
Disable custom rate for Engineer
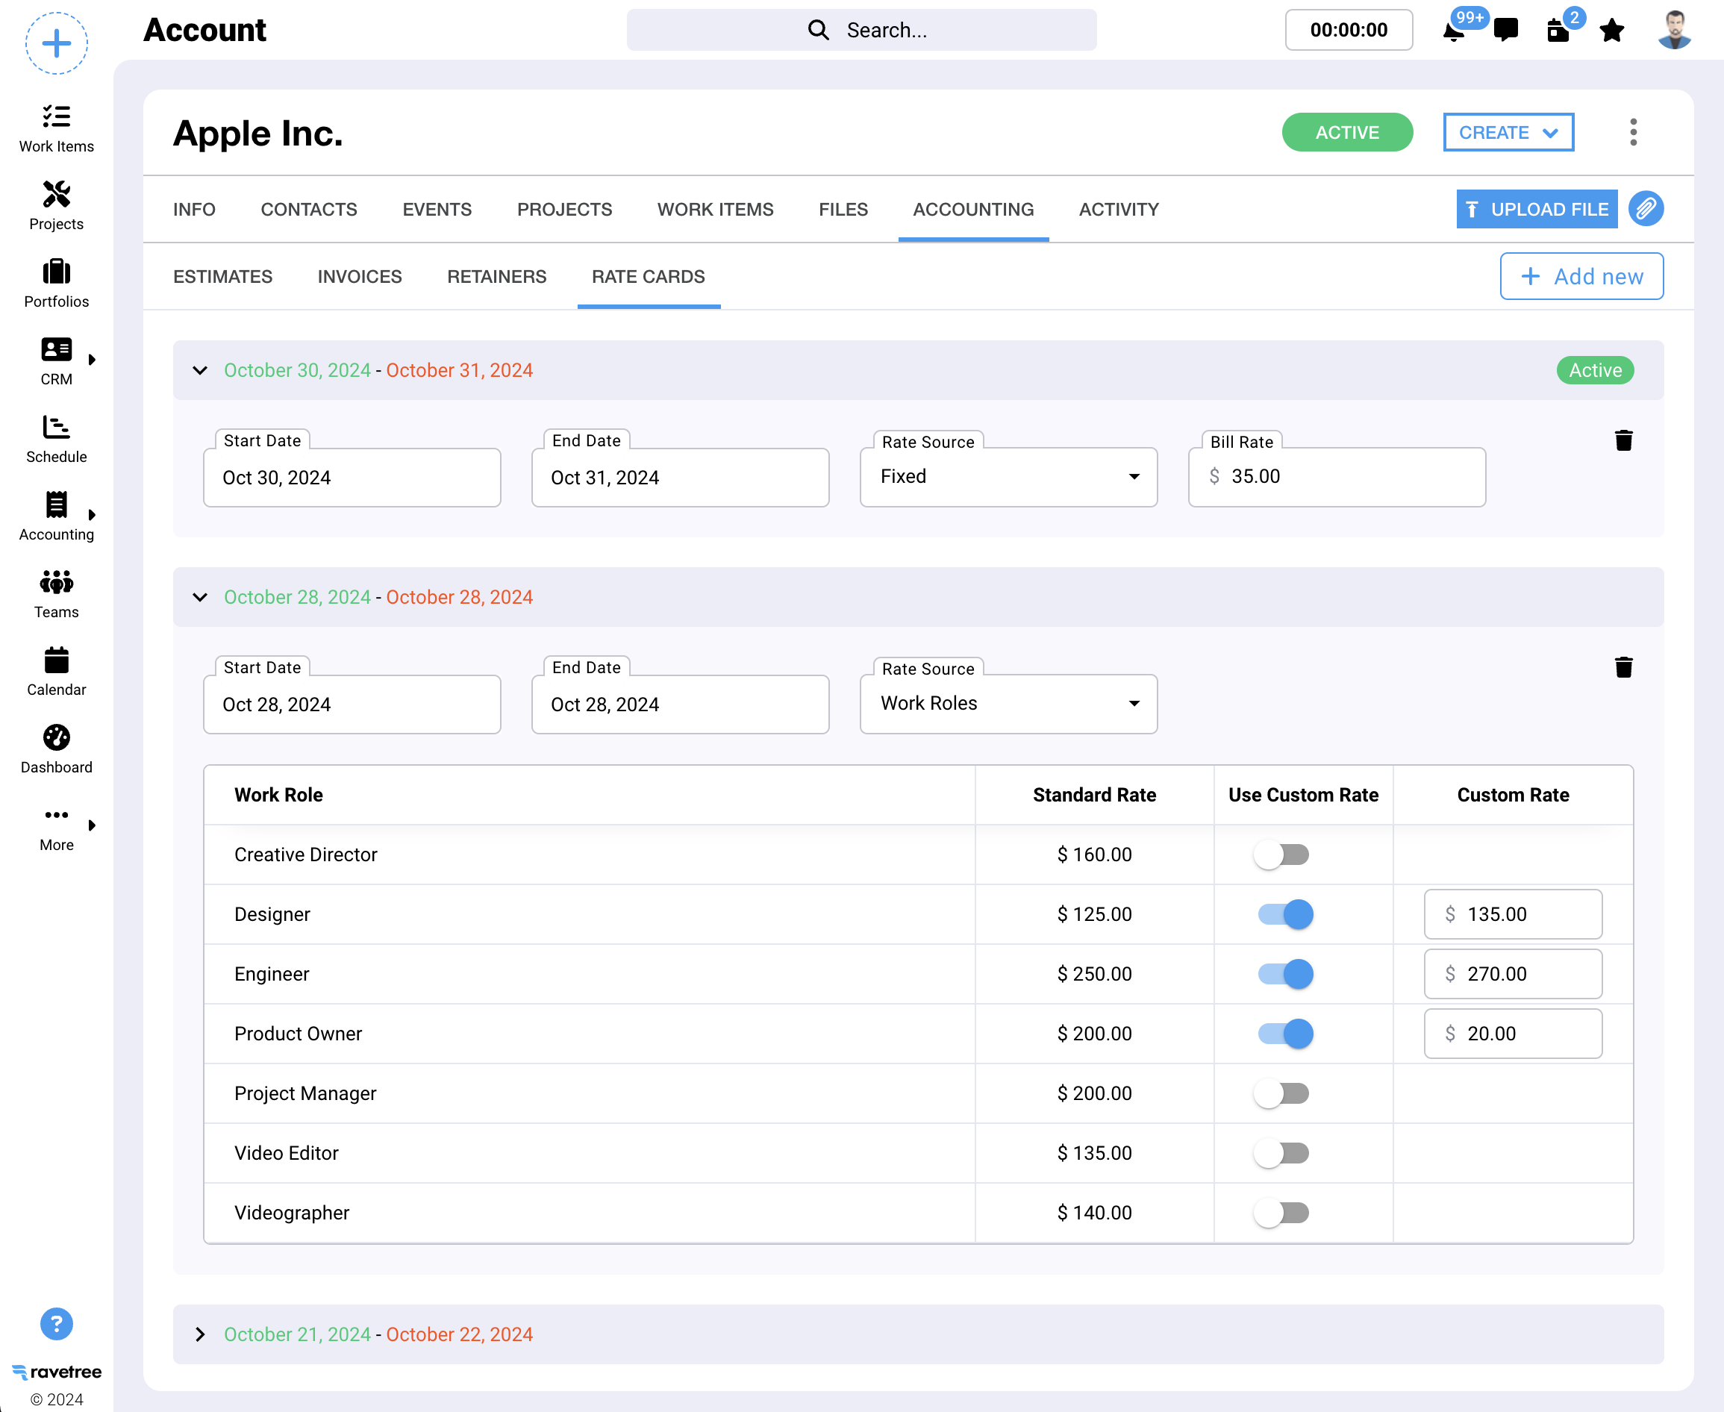pos(1286,975)
